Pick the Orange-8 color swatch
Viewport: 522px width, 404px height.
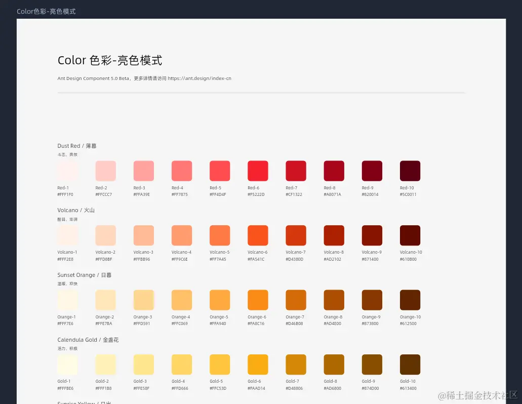[334, 300]
